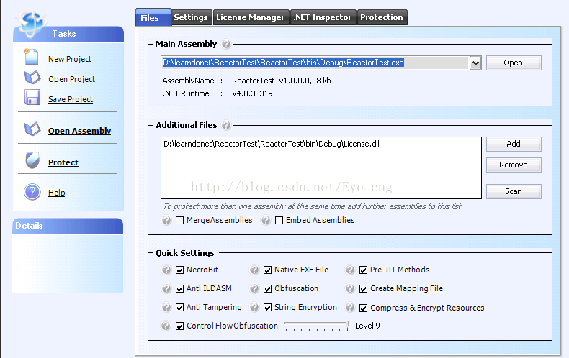The width and height of the screenshot is (569, 358).
Task: Toggle the Create Mapping File checkbox
Action: [x=363, y=289]
